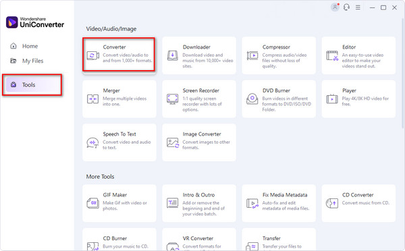Open the Image Converter card title
Viewport: 405px width, 251px height.
click(x=202, y=134)
